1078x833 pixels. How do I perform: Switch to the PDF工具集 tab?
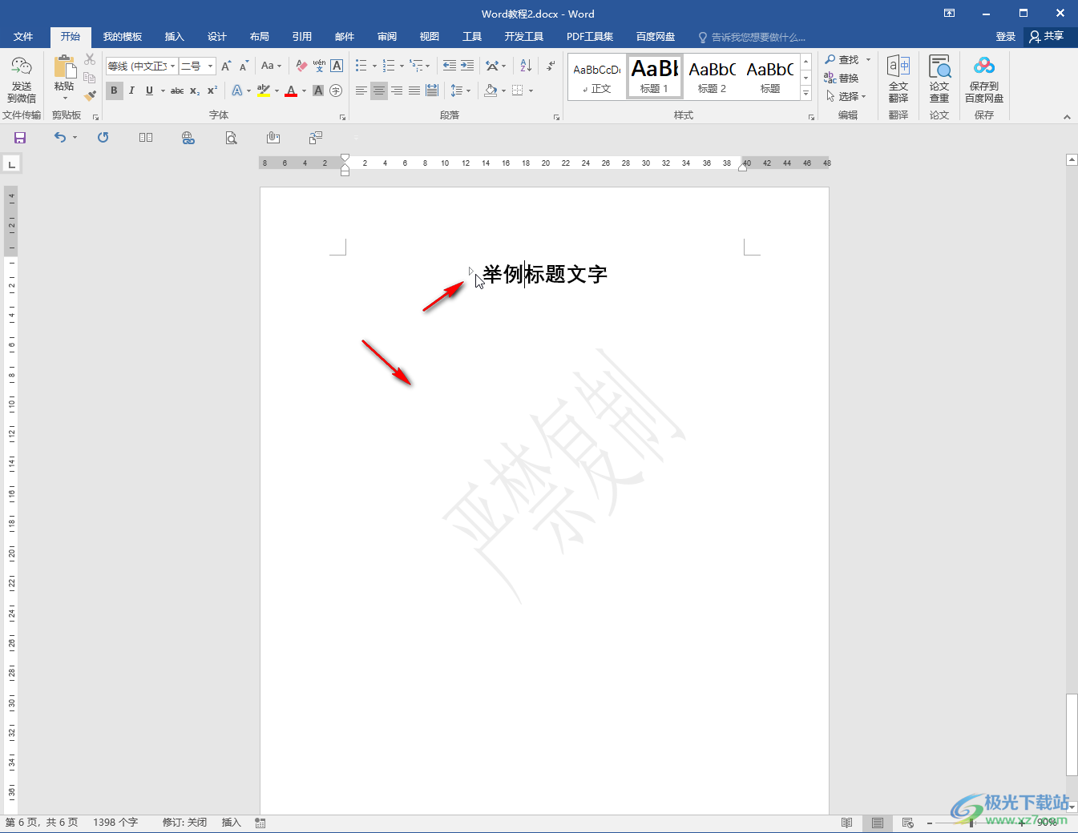point(590,37)
